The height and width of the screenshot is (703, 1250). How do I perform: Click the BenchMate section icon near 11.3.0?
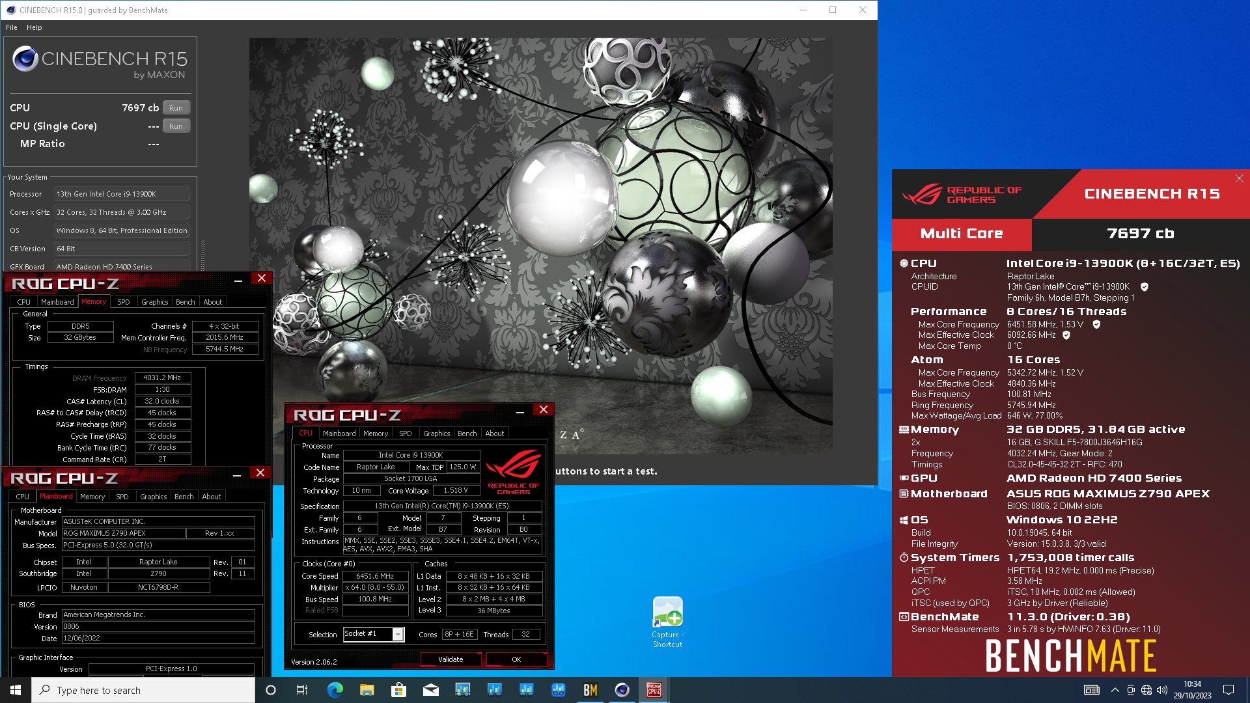[904, 617]
